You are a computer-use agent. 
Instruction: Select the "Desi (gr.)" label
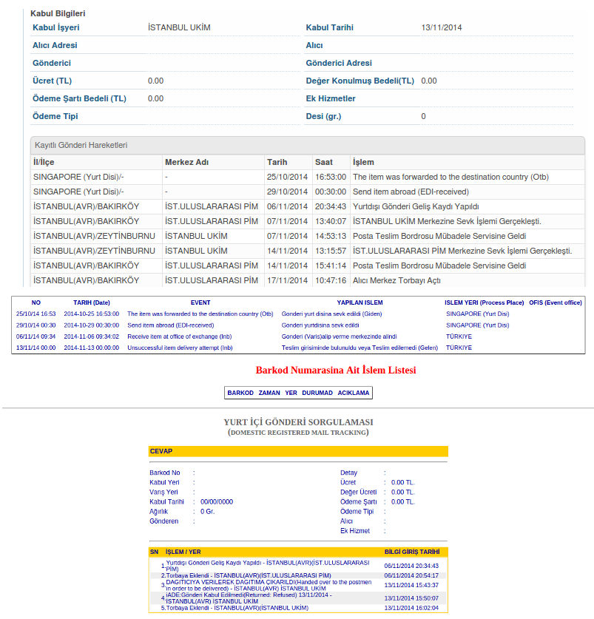[x=323, y=116]
